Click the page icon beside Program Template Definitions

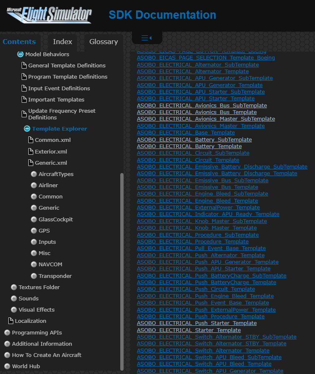click(24, 77)
